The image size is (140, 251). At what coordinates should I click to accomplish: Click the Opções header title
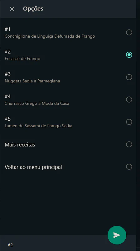pyautogui.click(x=33, y=9)
